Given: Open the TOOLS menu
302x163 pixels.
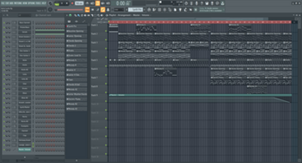Looking at the screenshot, I should pos(39,3).
